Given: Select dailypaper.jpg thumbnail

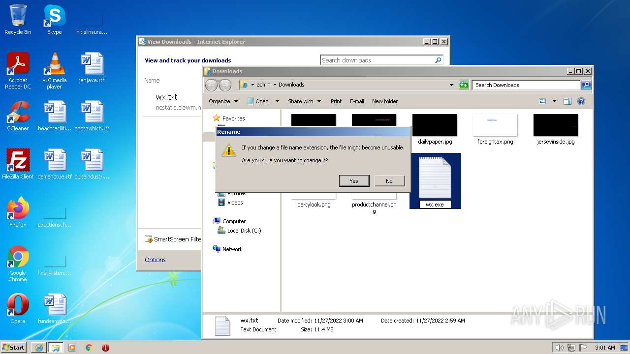Looking at the screenshot, I should (435, 129).
